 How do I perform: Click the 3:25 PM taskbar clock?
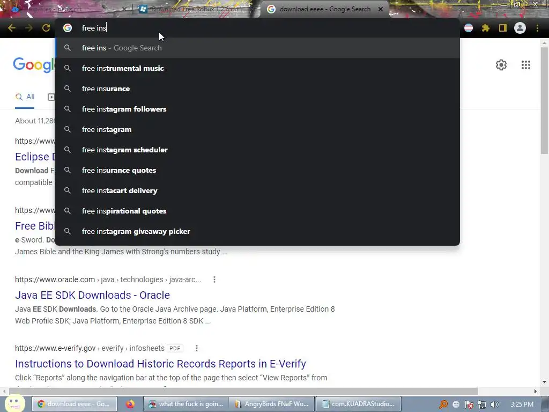(x=522, y=404)
